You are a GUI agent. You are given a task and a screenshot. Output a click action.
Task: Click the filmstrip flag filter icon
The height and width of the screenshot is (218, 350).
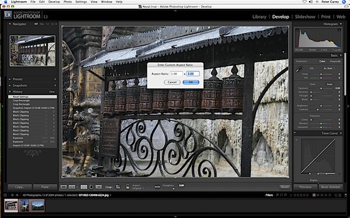(278, 195)
